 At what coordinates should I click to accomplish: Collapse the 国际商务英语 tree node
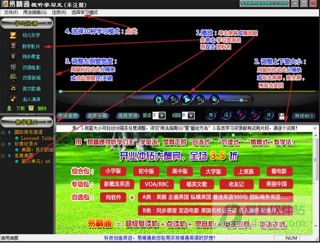[x=3, y=132]
